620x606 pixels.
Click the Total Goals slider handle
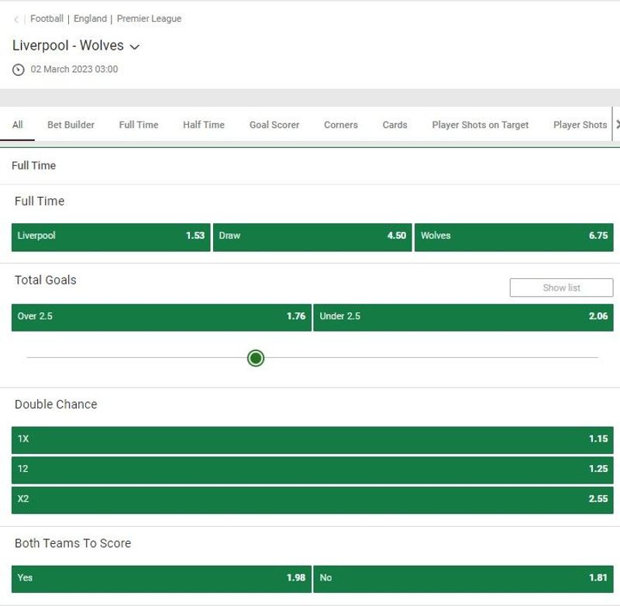[x=256, y=358]
